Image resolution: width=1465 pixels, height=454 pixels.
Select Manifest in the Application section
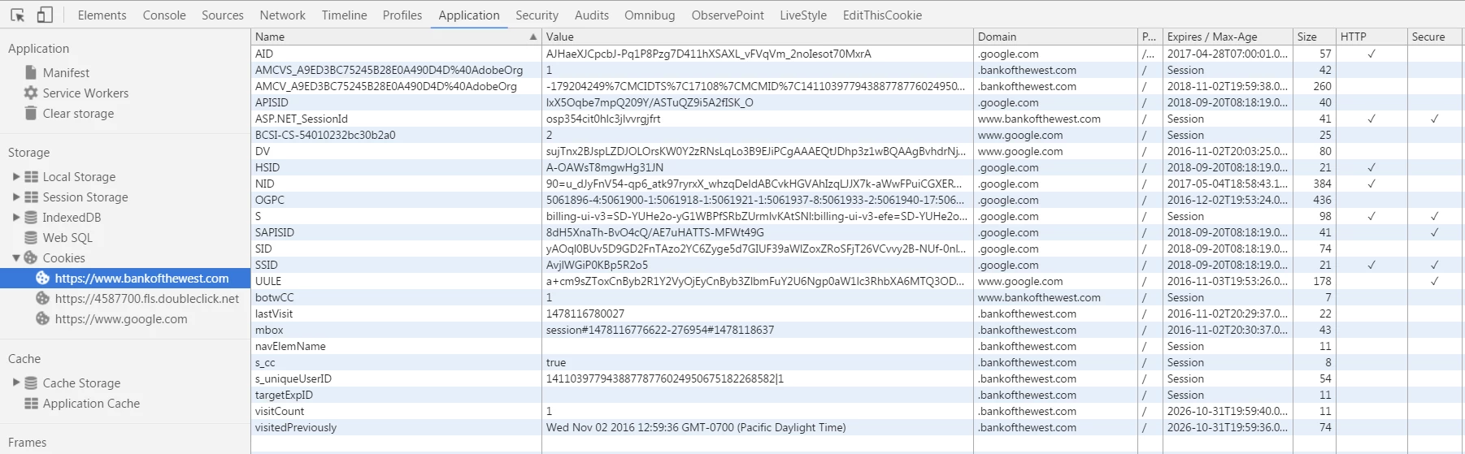coord(66,72)
